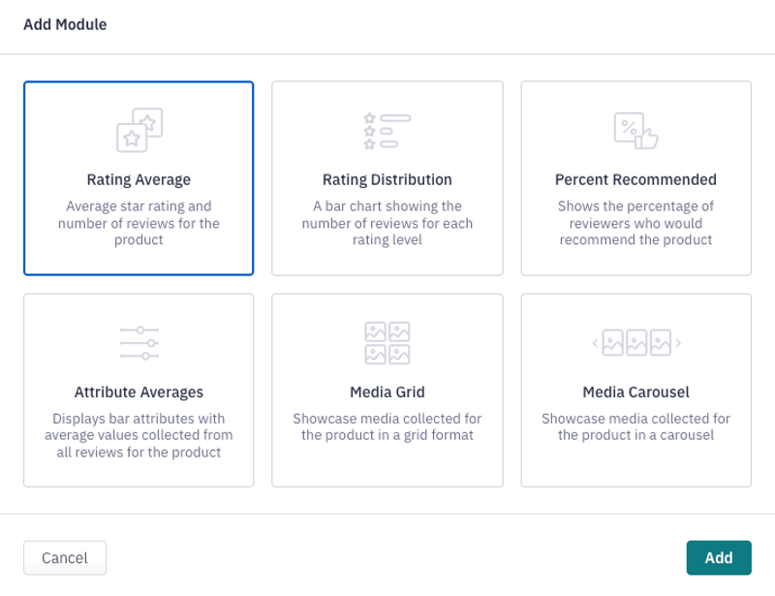Select the Attribute Averages title
This screenshot has width=775, height=596.
tap(139, 392)
